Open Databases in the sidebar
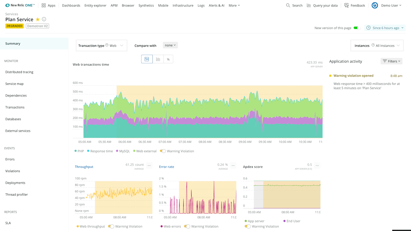Image resolution: width=411 pixels, height=231 pixels. pos(13,119)
